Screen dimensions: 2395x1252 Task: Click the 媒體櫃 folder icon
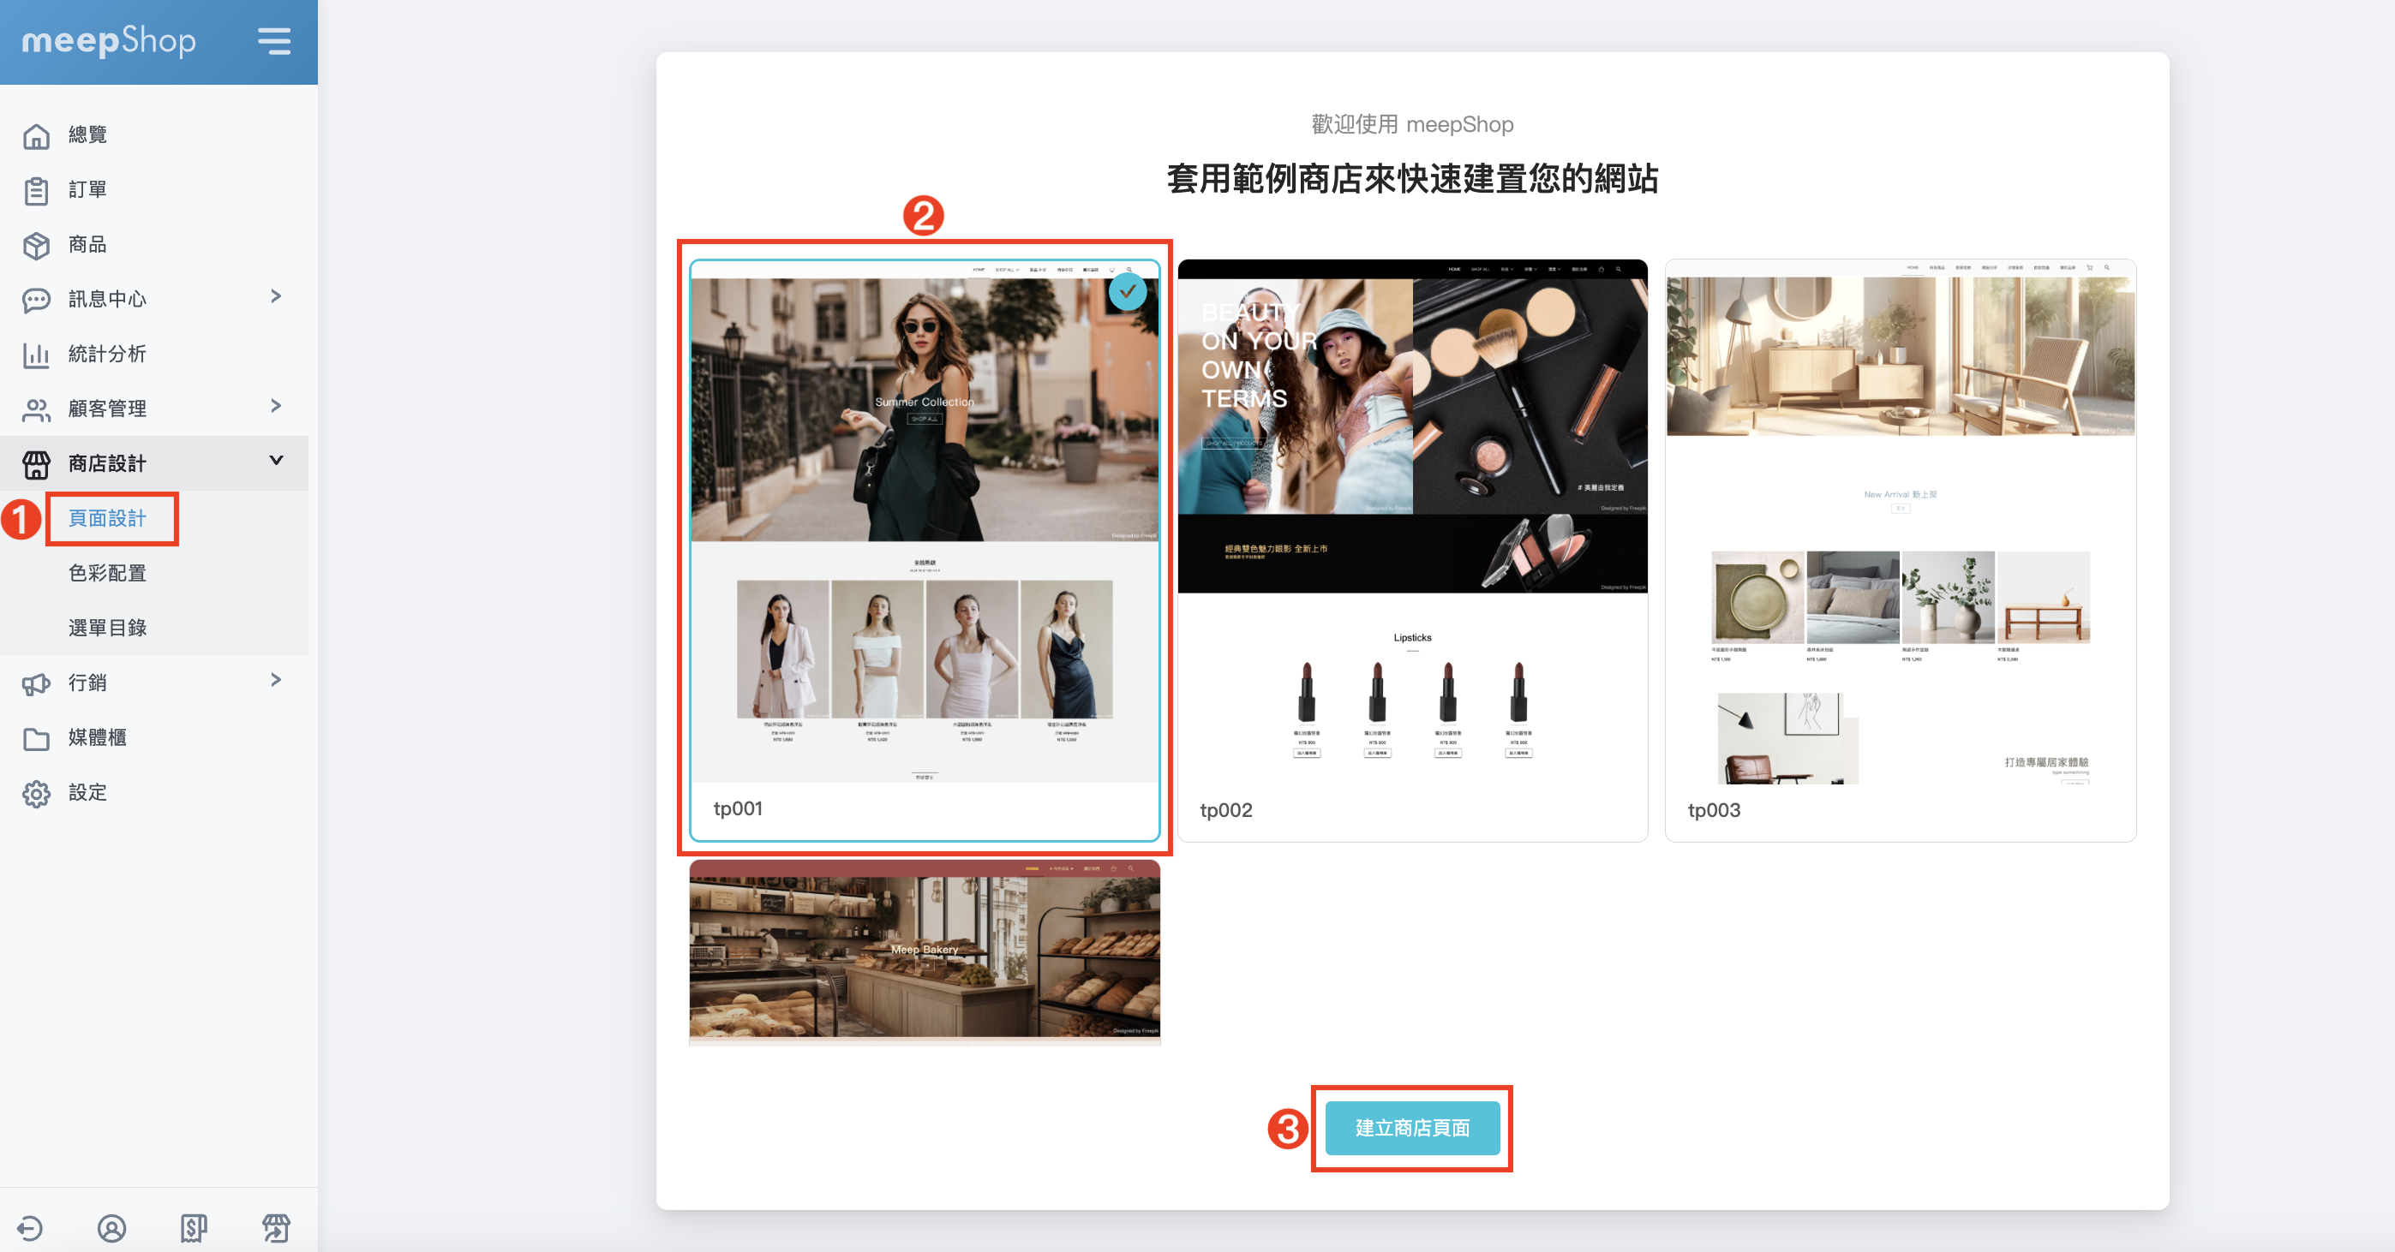tap(36, 739)
